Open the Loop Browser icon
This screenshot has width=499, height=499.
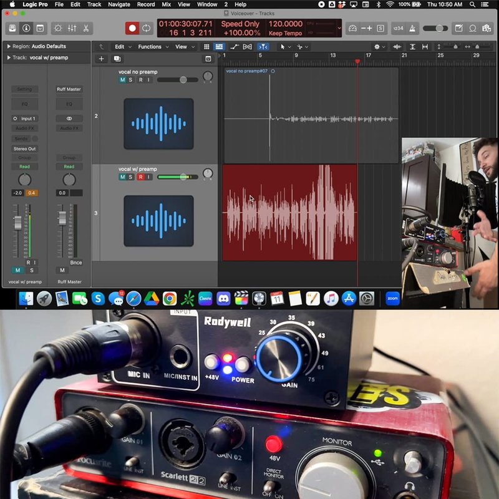pos(473,28)
